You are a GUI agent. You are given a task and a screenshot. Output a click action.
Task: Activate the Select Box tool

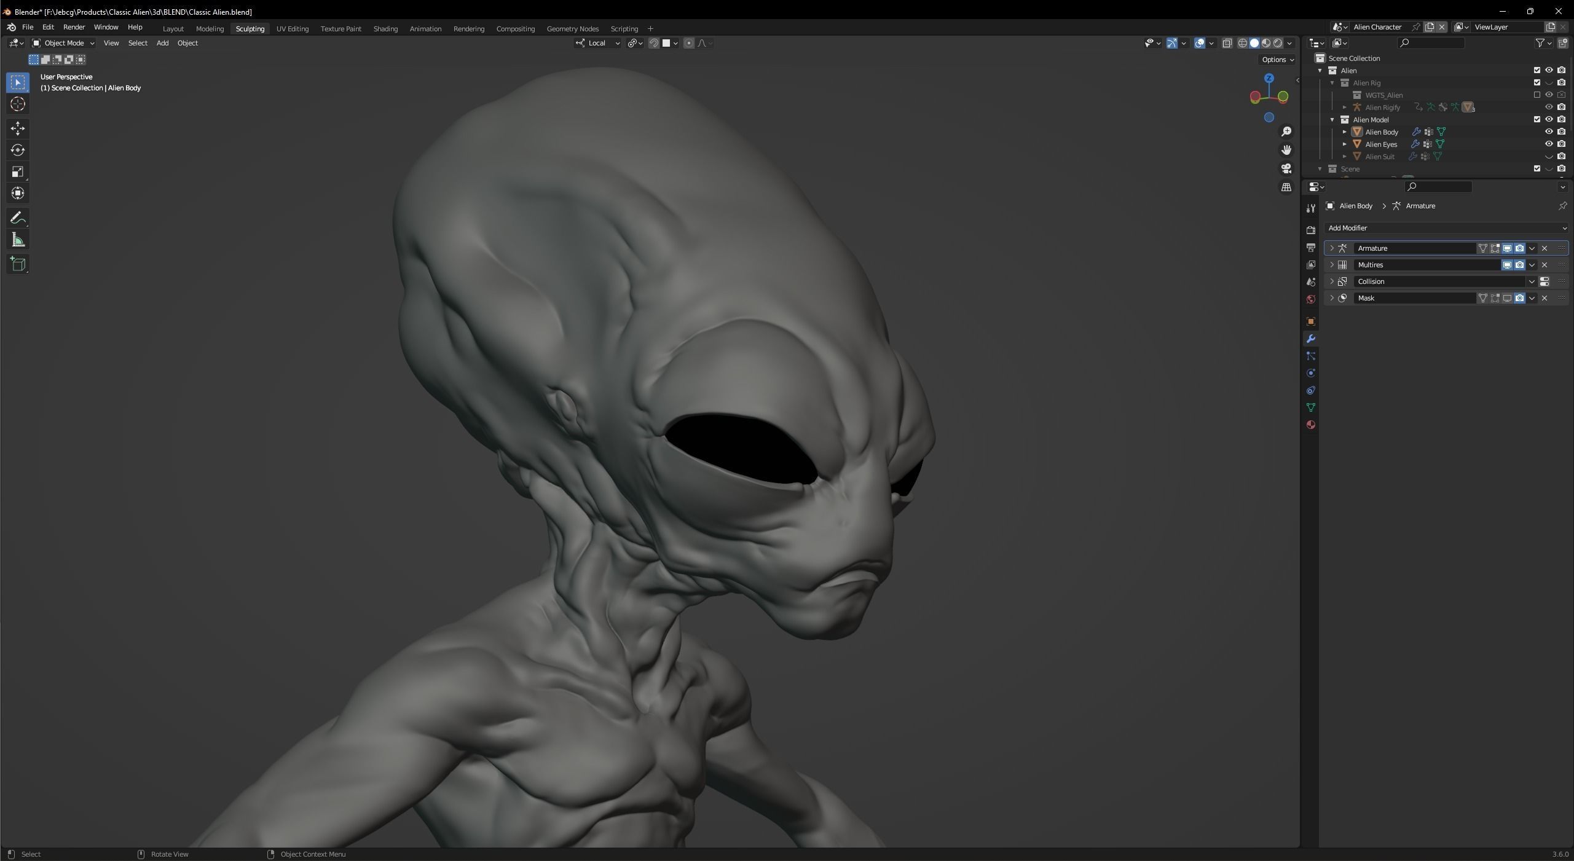[x=18, y=82]
